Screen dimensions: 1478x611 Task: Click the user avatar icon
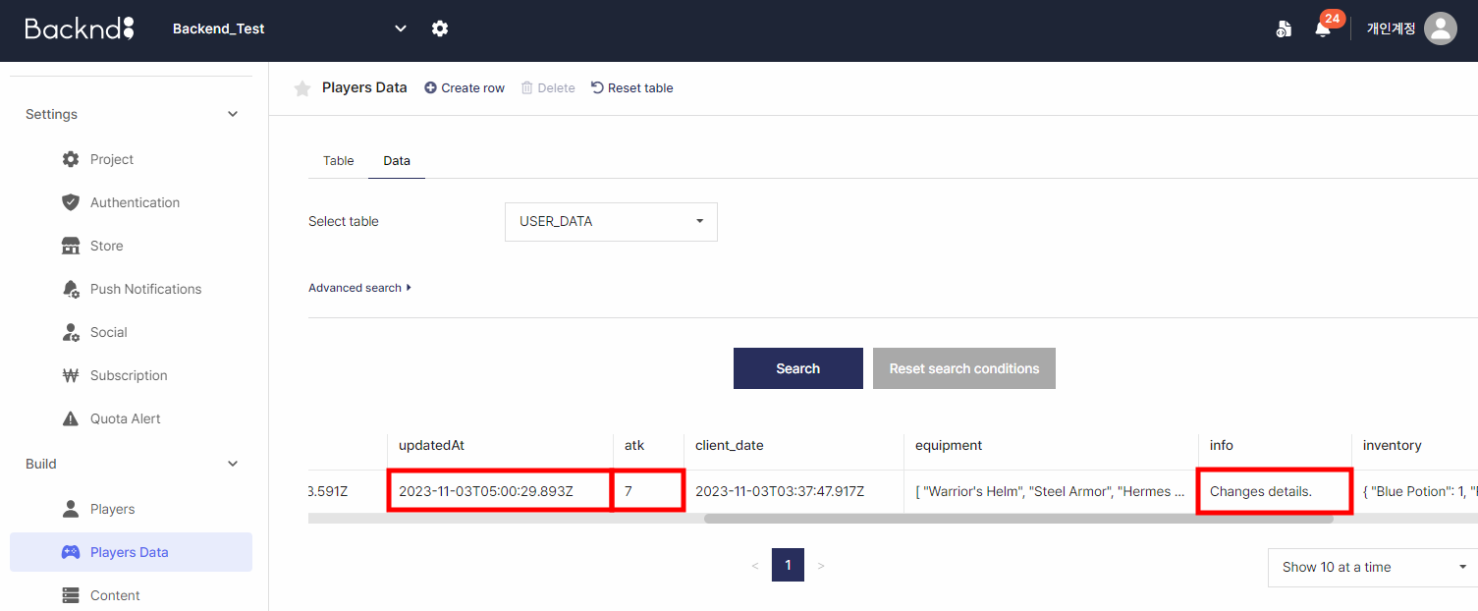[1441, 28]
